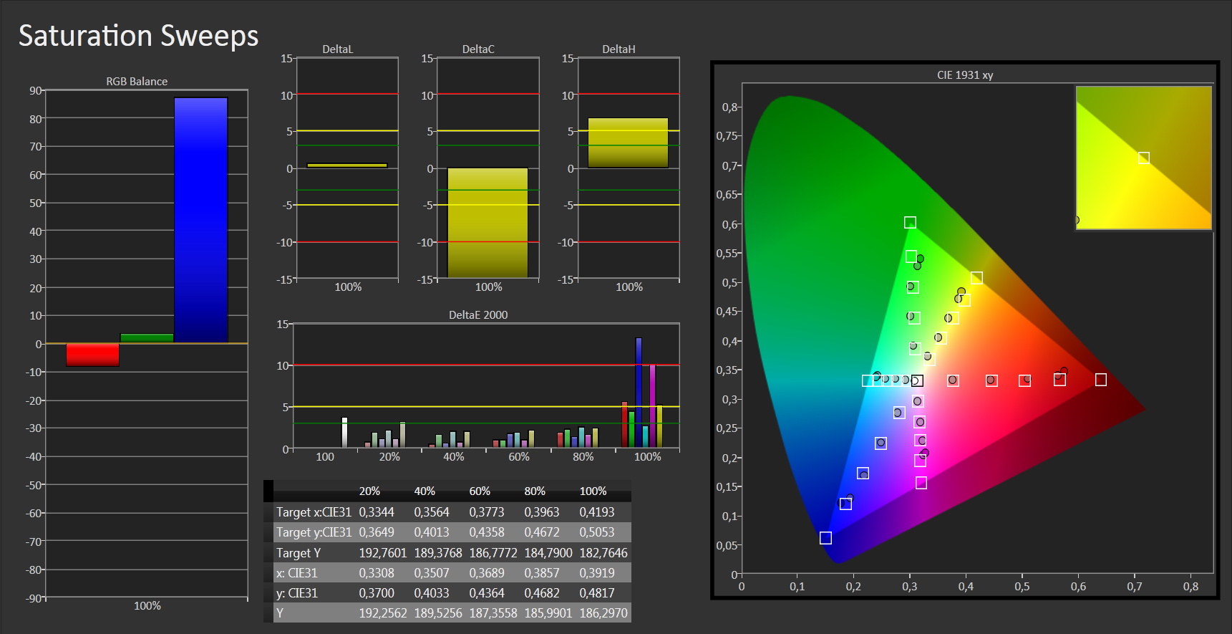Select the yellow bar in DeltaC chart
This screenshot has height=634, width=1232.
coord(488,223)
